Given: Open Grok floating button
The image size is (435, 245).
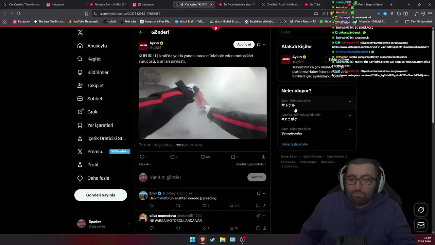Looking at the screenshot, I should click(421, 210).
